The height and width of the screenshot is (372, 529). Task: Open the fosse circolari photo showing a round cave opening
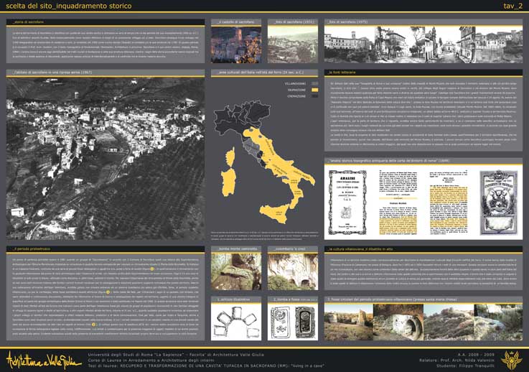point(398,322)
